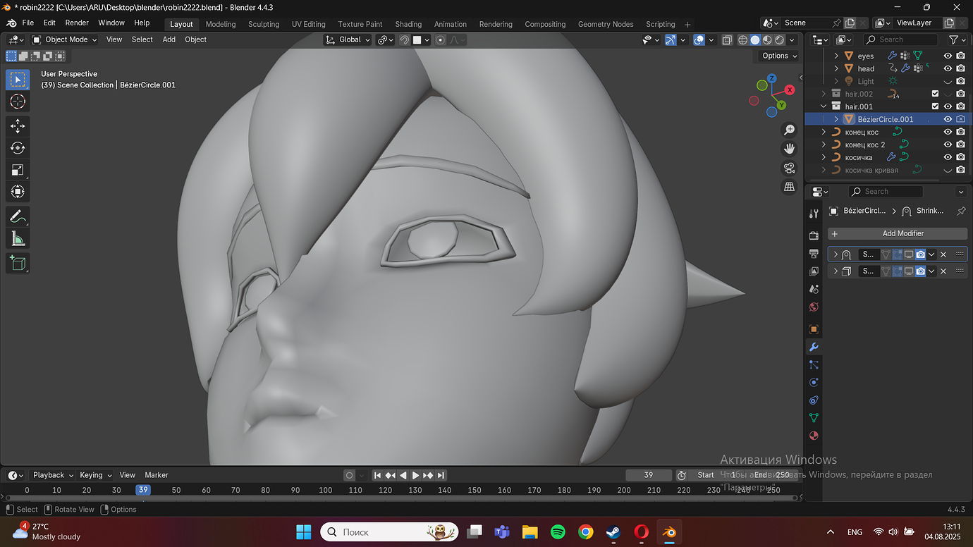Choose the Transform tool

pyautogui.click(x=18, y=192)
